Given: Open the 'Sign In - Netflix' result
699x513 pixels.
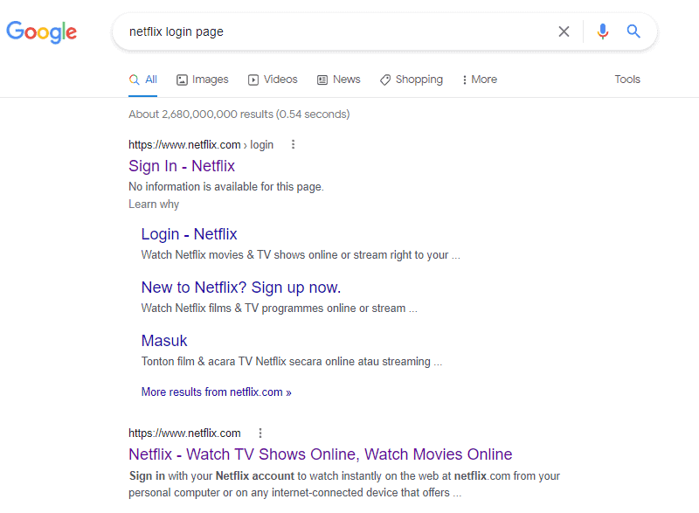Looking at the screenshot, I should 182,166.
